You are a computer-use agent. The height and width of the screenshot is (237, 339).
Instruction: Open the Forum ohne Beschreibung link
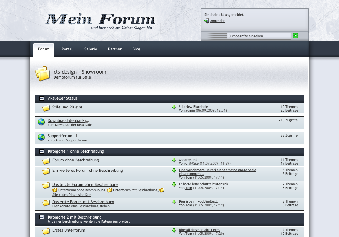click(76, 160)
